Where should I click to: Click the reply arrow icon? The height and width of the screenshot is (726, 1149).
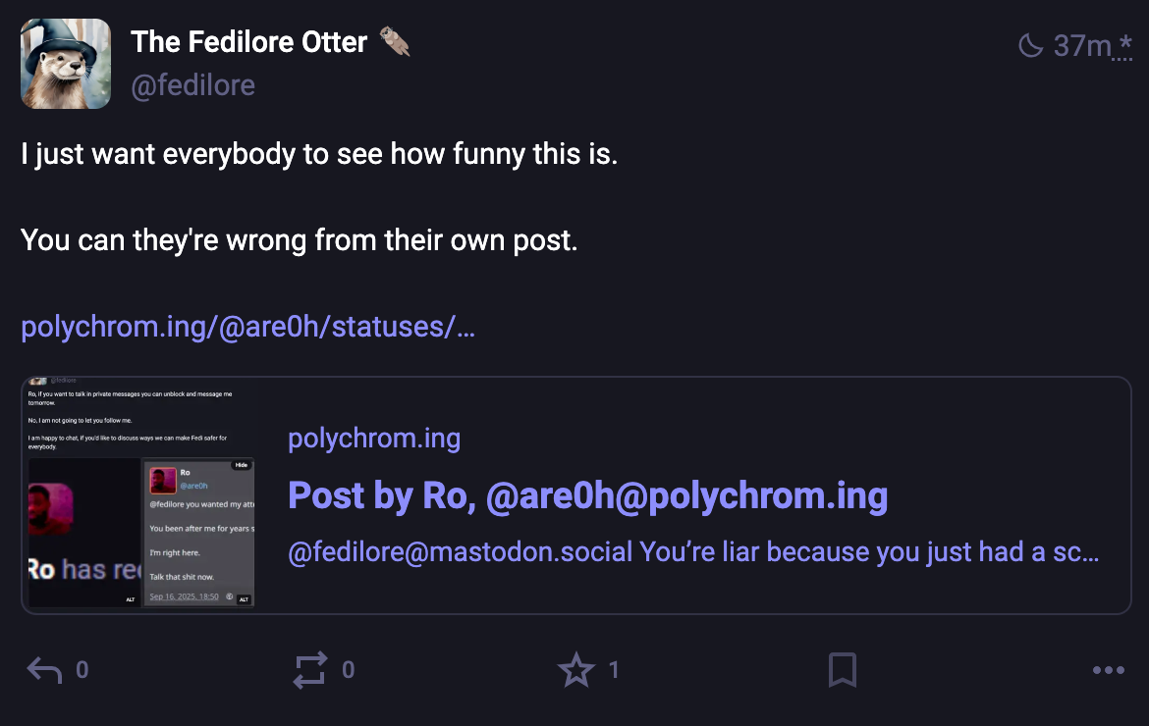(44, 670)
